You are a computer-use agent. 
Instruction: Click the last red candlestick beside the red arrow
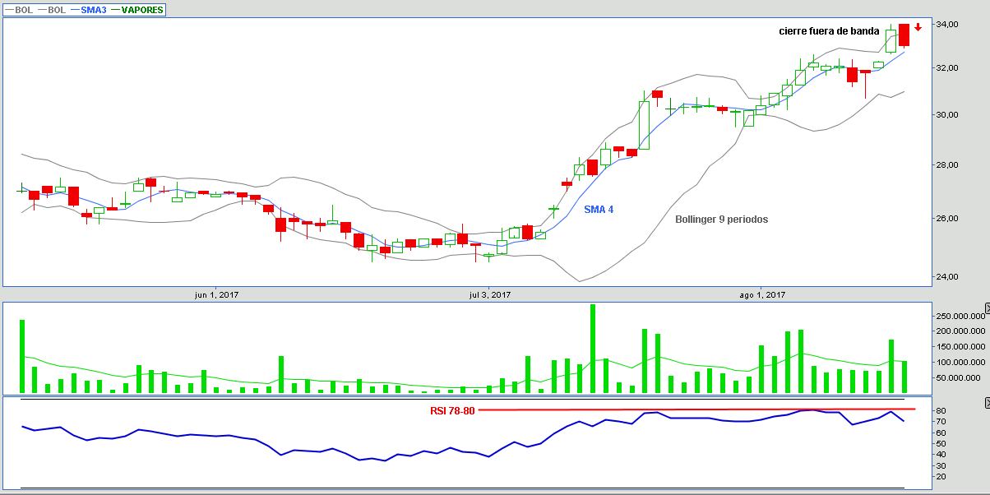point(904,35)
